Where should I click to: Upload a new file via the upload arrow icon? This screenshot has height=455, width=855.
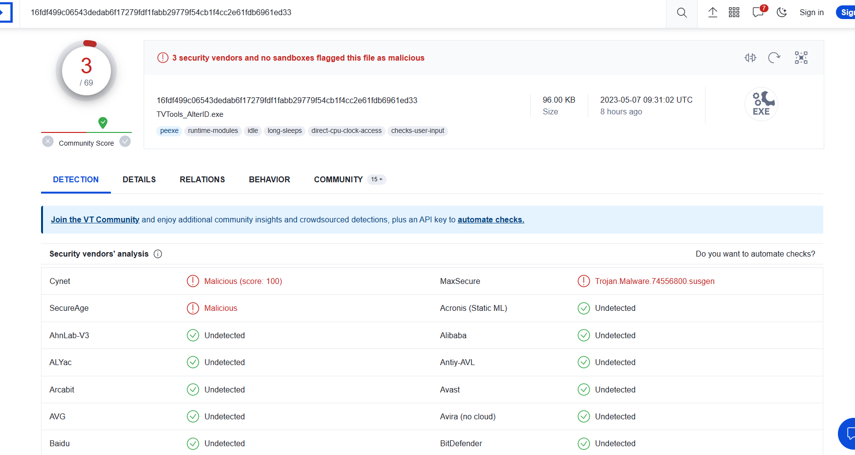713,13
